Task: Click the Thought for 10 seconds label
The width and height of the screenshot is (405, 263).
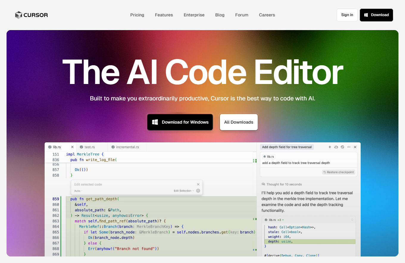Action: point(284,184)
